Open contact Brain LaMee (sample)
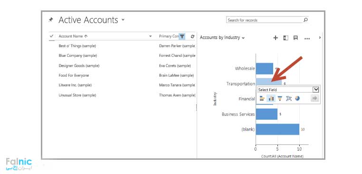This screenshot has width=362, height=174. point(176,75)
